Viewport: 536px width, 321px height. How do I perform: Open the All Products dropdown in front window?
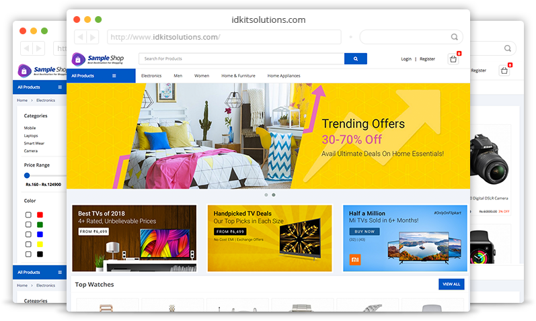[101, 76]
